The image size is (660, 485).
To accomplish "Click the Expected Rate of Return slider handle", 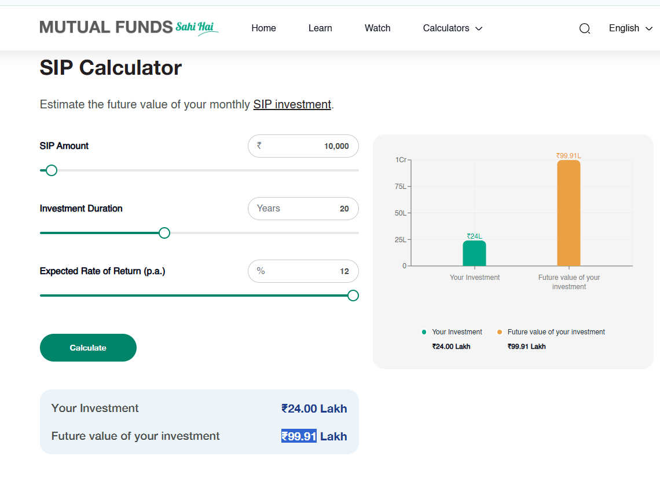I will pyautogui.click(x=353, y=296).
